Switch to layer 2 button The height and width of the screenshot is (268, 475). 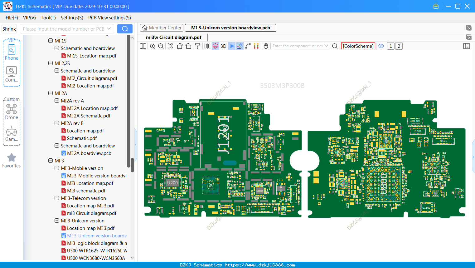coord(399,46)
